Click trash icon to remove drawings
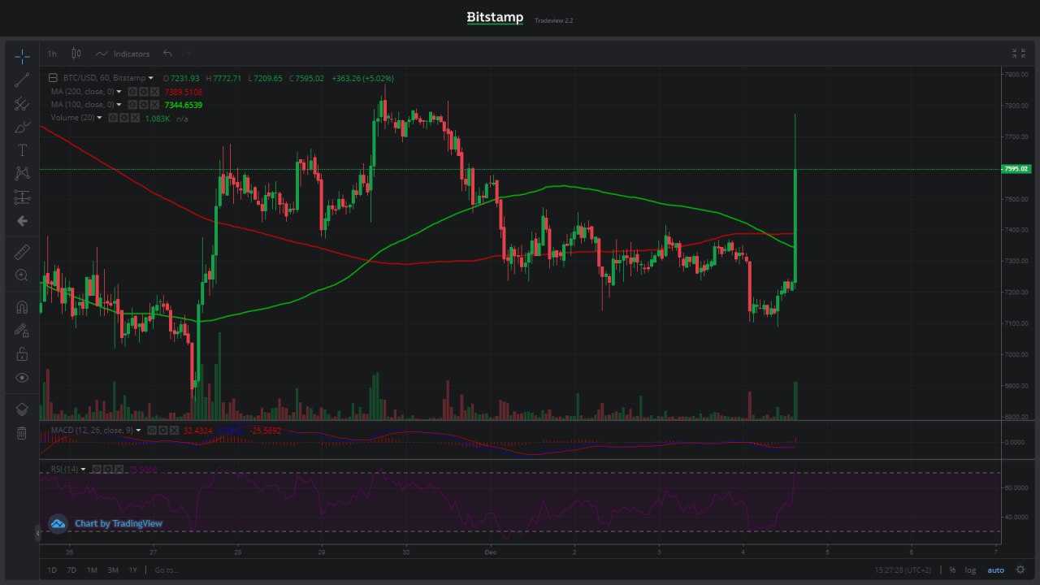Image resolution: width=1040 pixels, height=585 pixels. point(22,433)
